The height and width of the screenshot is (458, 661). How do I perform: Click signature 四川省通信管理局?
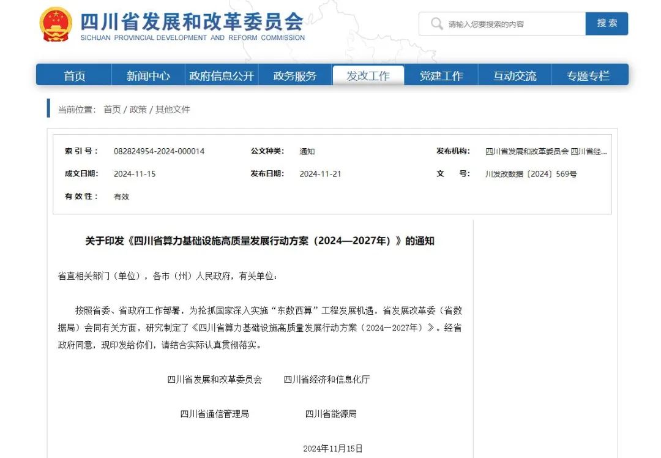215,414
